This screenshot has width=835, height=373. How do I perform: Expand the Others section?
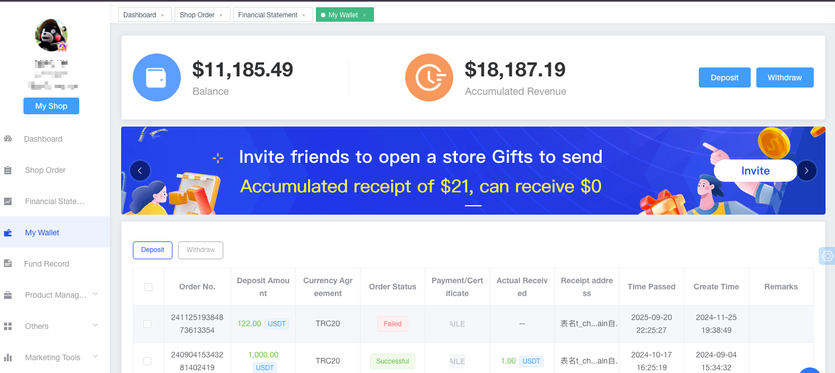(95, 326)
